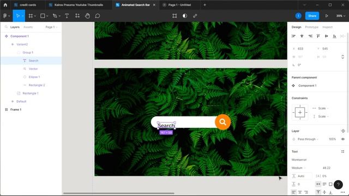The image size is (349, 196).
Task: Search layers with magnifier icon
Action: pyautogui.click(x=6, y=27)
